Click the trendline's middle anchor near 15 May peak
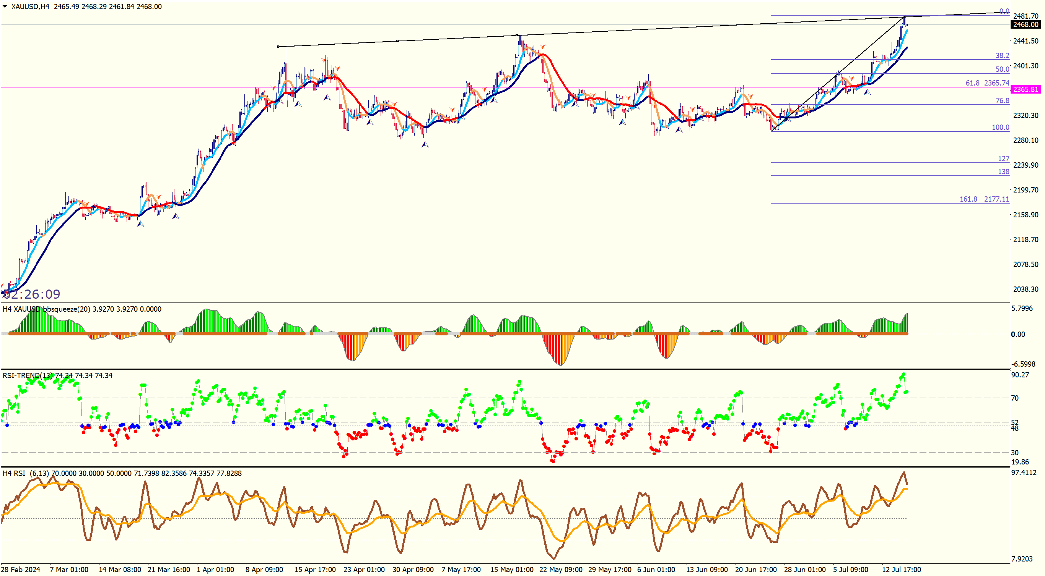Screen dimensions: 1045x576 pos(516,35)
